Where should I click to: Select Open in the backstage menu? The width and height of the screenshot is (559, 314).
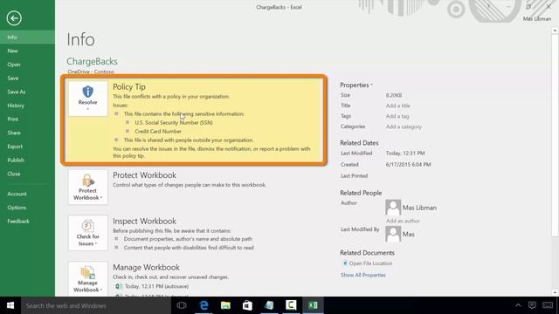tap(27, 65)
